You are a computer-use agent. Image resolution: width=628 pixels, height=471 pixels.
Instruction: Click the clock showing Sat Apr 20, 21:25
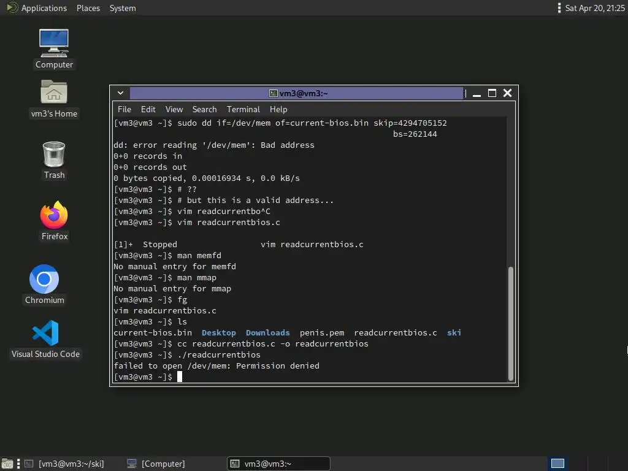(595, 8)
